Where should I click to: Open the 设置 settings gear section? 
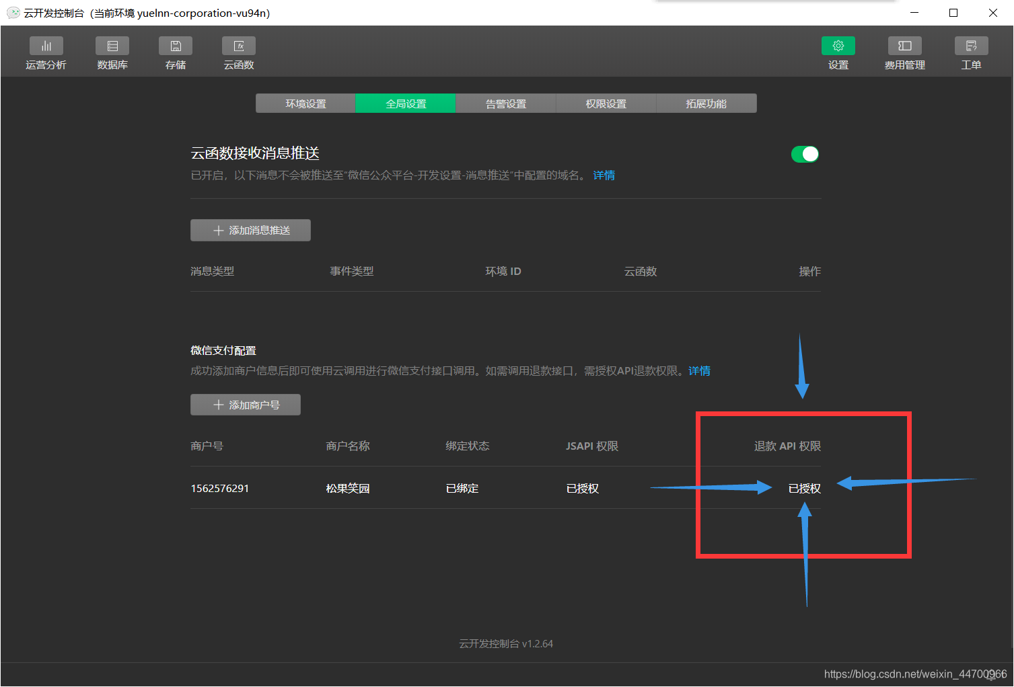point(838,53)
